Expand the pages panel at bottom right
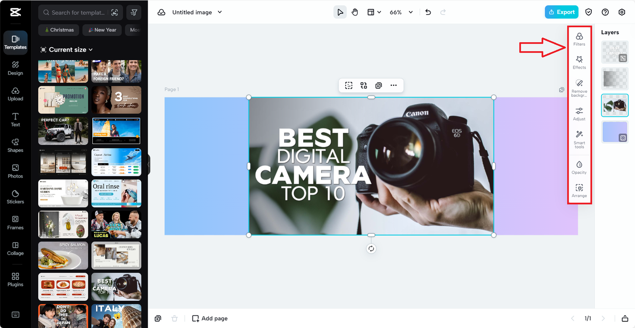 click(x=625, y=319)
